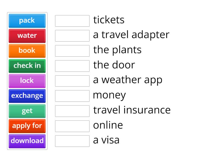Select the blue 'pack' word tile
This screenshot has width=216, height=162.
(x=27, y=21)
